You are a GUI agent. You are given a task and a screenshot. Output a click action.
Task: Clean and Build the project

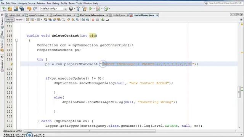tap(84, 9)
